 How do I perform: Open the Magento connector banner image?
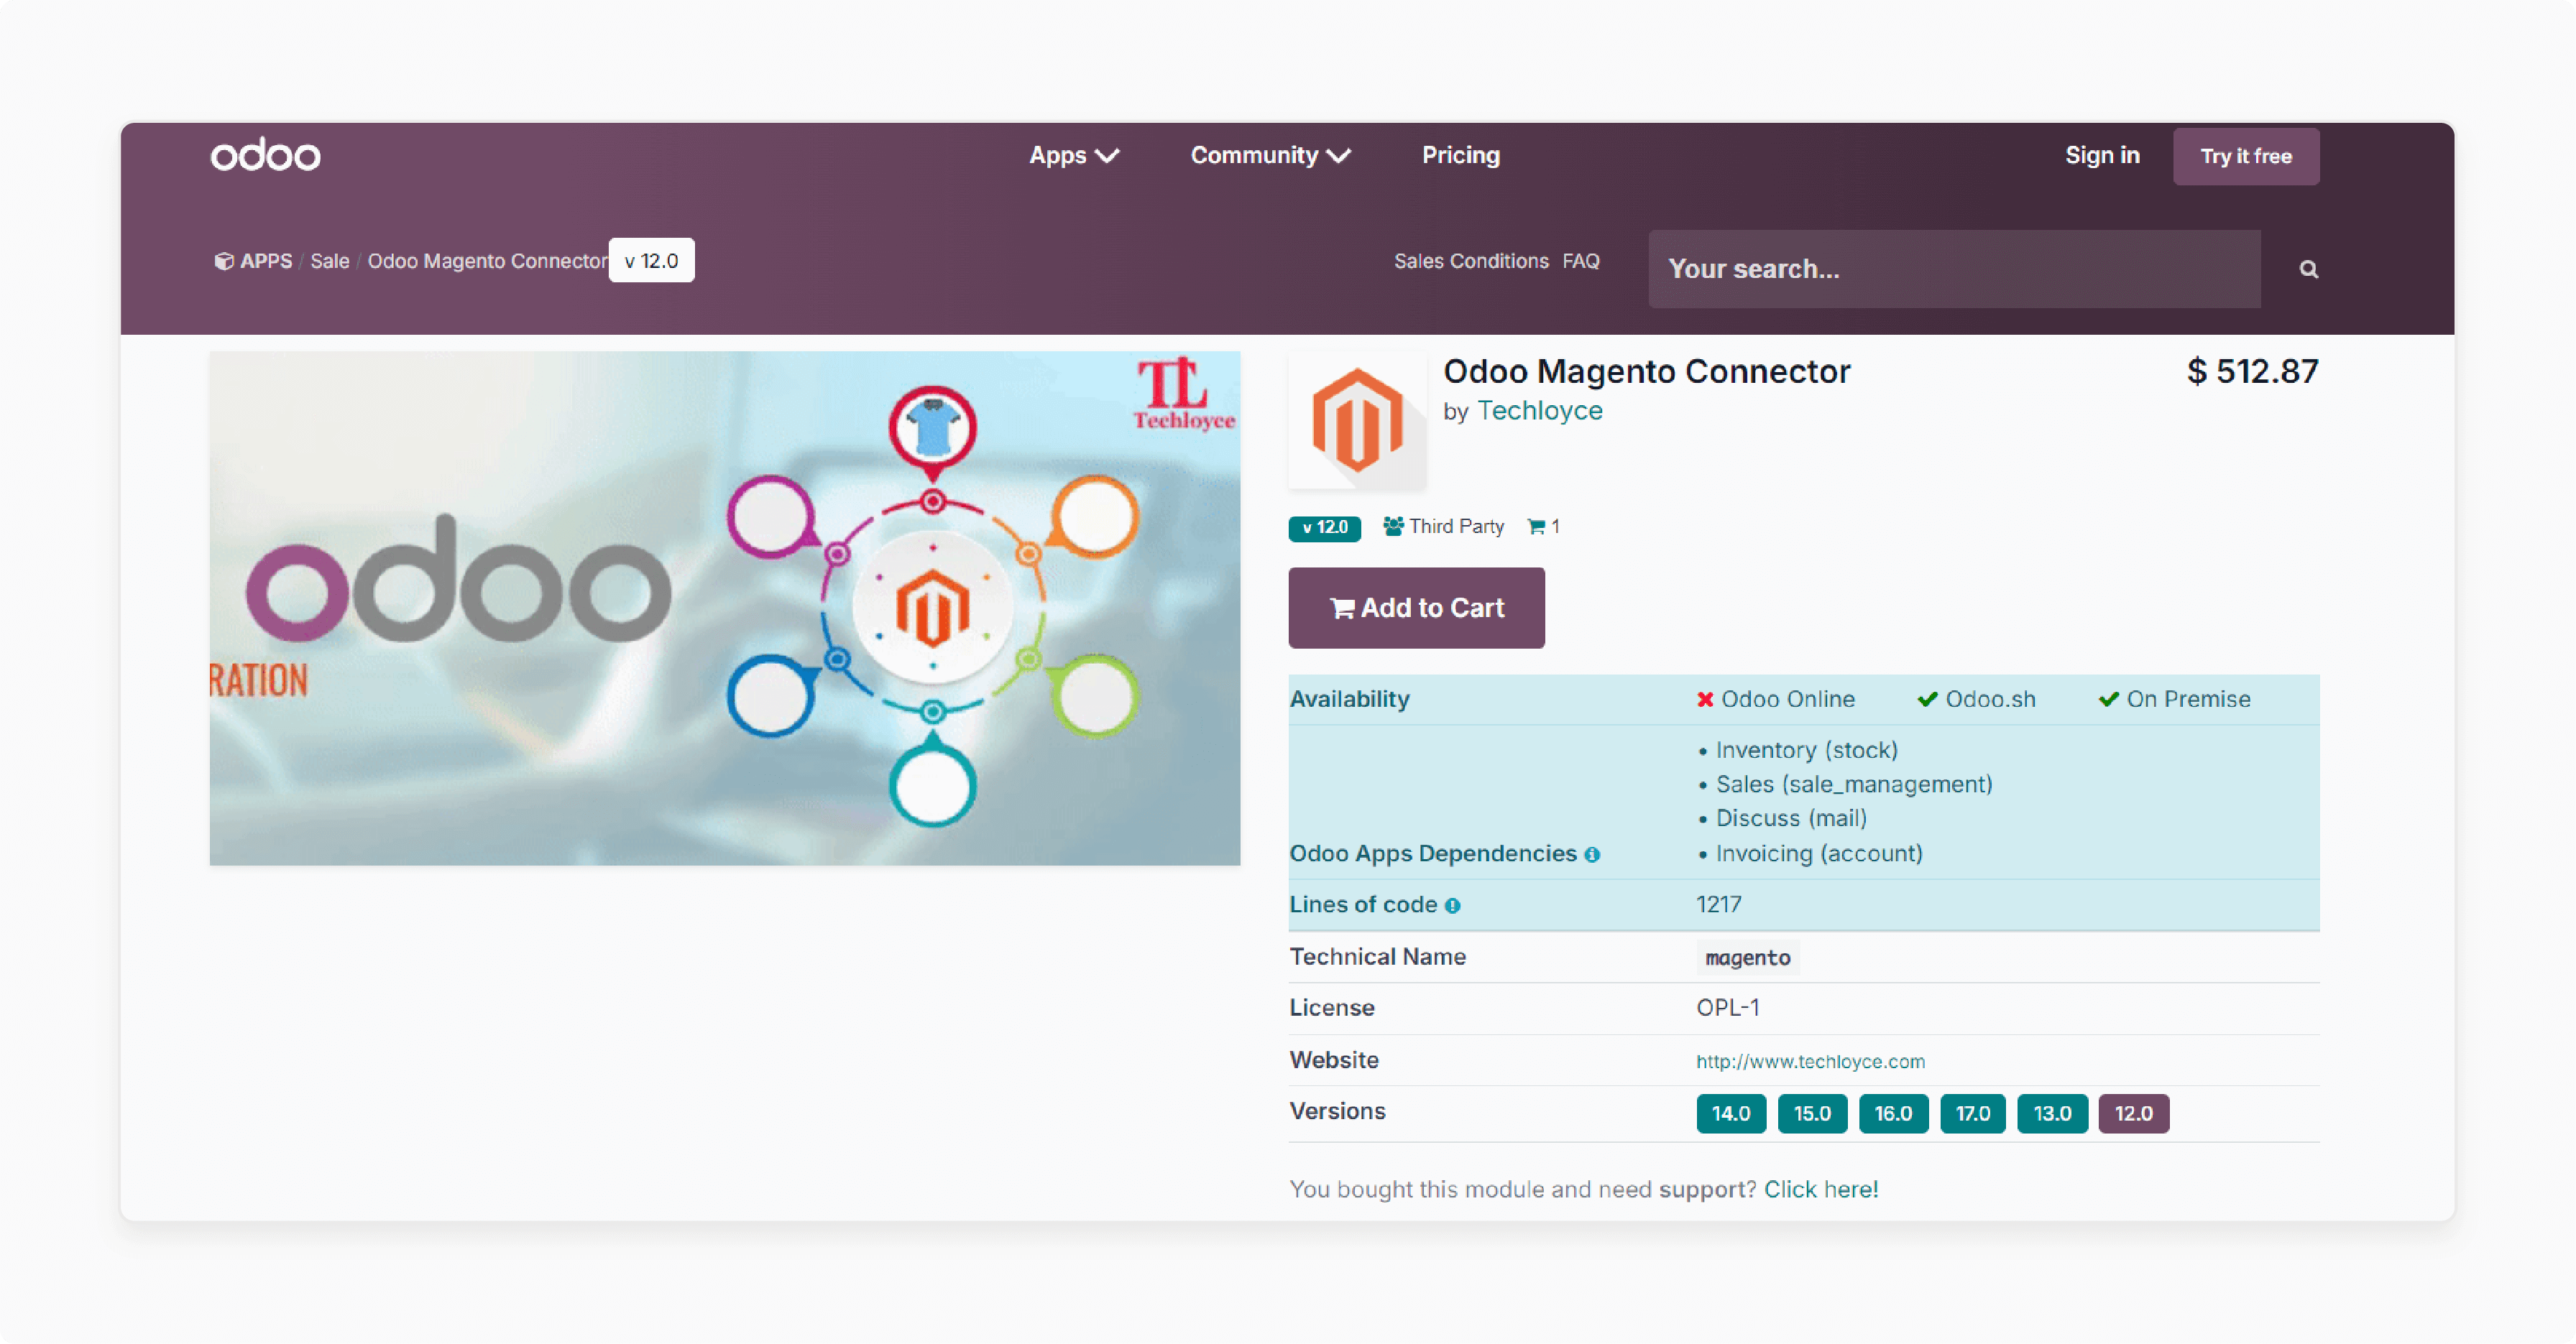tap(725, 608)
